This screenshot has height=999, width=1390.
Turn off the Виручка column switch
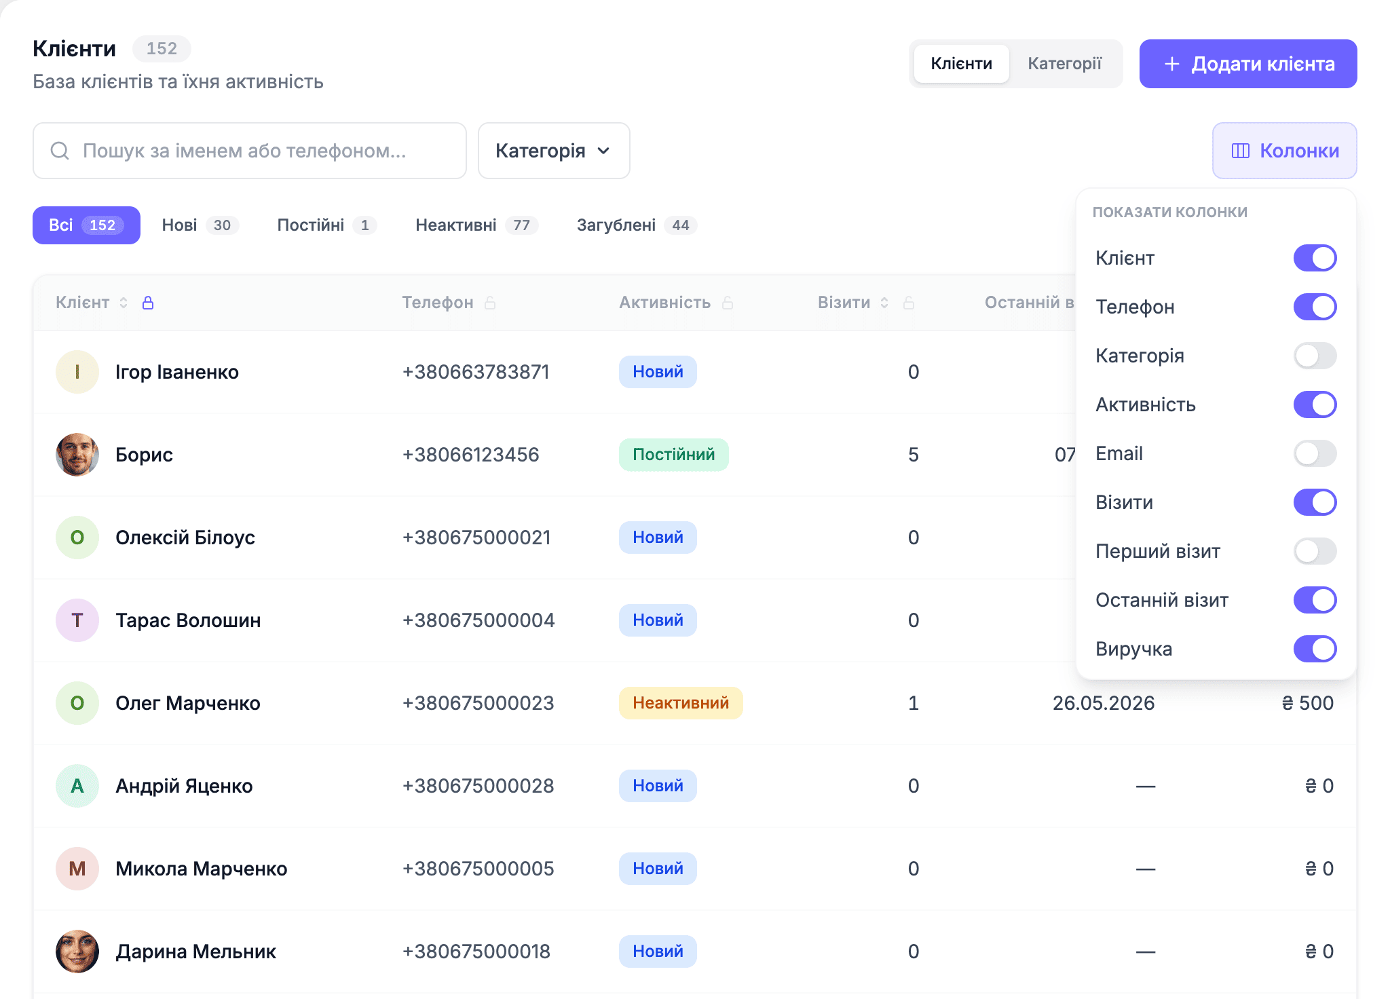1315,649
